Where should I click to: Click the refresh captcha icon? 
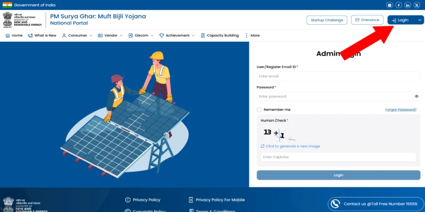coord(262,146)
